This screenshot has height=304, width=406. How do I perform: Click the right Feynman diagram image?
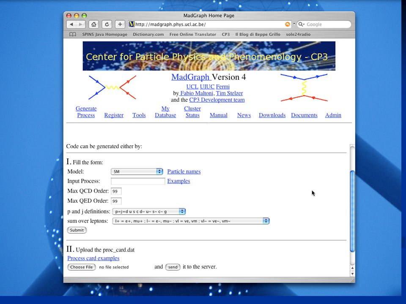(x=304, y=88)
